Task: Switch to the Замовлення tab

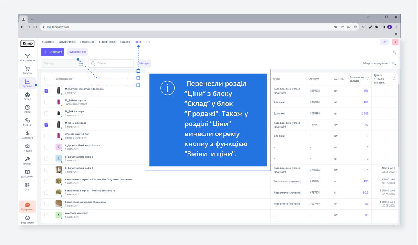Action: pos(67,42)
